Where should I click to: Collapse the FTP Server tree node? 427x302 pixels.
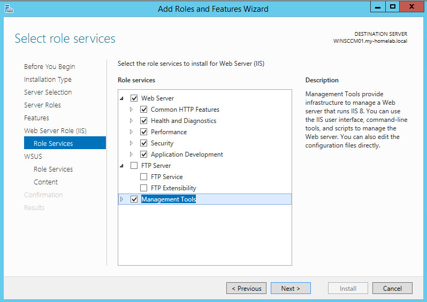point(122,166)
